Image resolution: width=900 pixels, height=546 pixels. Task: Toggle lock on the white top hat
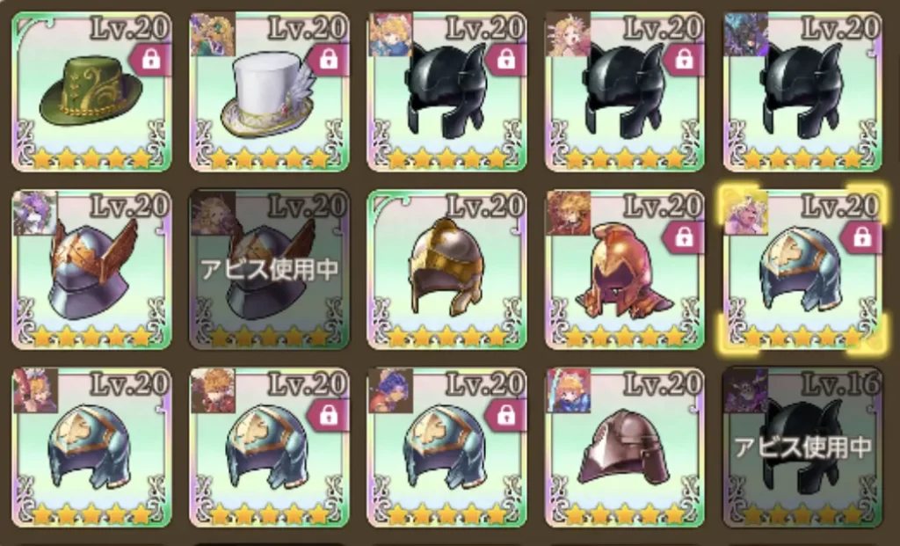point(329,59)
